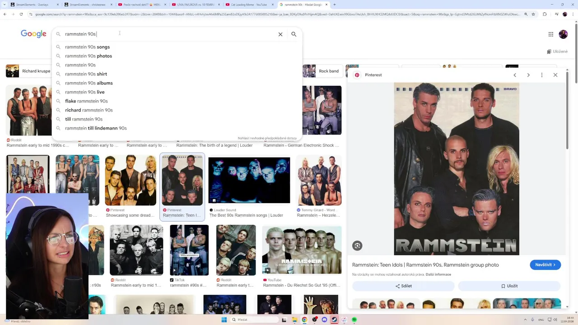The image size is (578, 325).
Task: Save the image with Uložit button
Action: click(509, 286)
